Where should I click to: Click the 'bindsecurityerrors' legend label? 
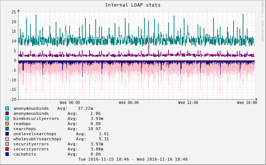coord(36,118)
